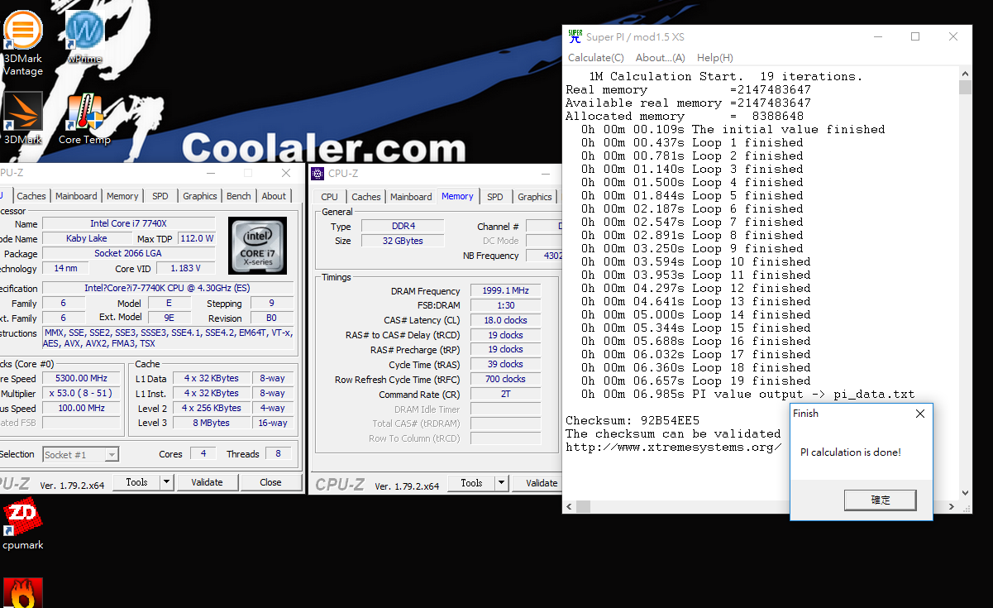Screen dimensions: 993x608
Task: Switch to Mainboard tab in right CPU-Z
Action: click(x=411, y=197)
